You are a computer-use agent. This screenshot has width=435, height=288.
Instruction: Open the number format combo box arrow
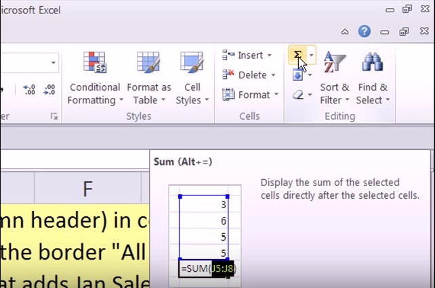pos(54,63)
